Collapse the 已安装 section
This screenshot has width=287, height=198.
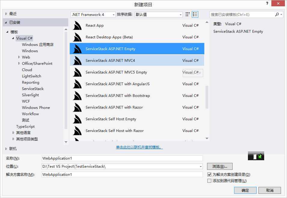(6, 22)
